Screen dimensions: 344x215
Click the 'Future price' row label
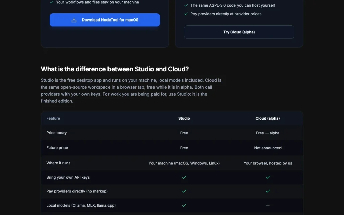pos(57,148)
